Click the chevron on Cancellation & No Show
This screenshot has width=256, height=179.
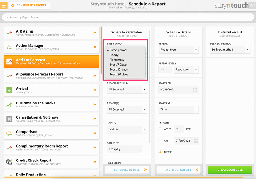[95, 119]
